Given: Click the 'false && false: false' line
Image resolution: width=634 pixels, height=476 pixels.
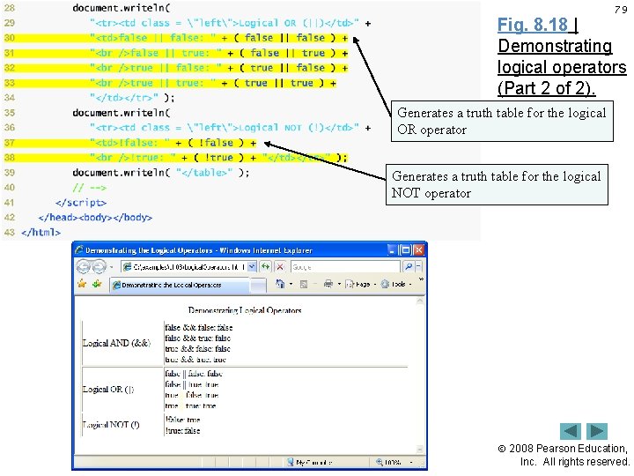Looking at the screenshot, I should 198,327.
